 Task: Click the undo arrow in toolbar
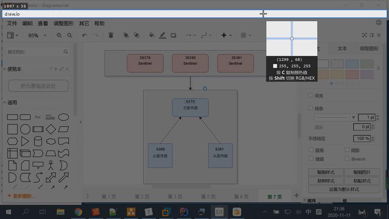84,35
